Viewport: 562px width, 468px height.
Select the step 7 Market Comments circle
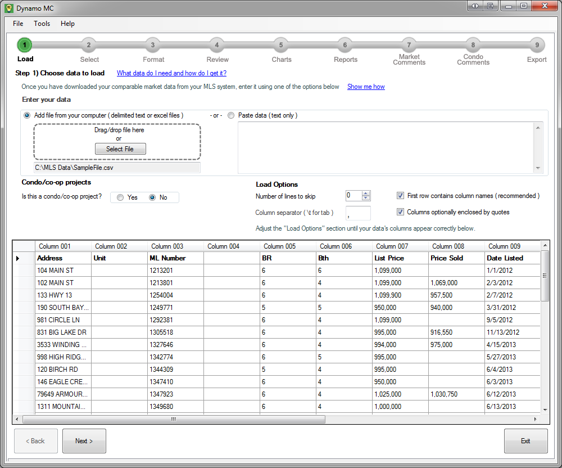coord(409,45)
